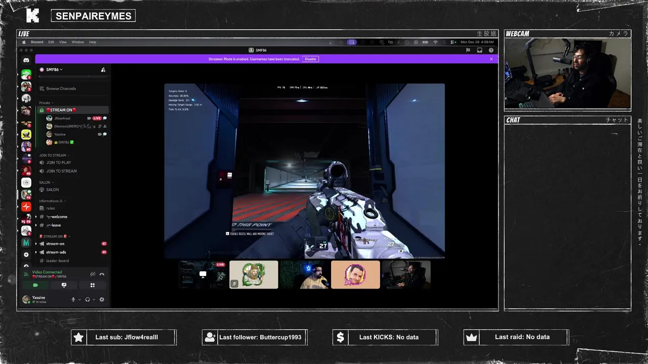Image resolution: width=648 pixels, height=364 pixels.
Task: Collapse the Private category
Action: click(x=46, y=103)
